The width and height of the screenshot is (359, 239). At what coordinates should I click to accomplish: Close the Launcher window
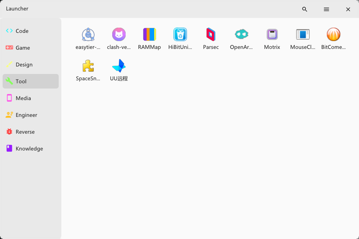348,9
